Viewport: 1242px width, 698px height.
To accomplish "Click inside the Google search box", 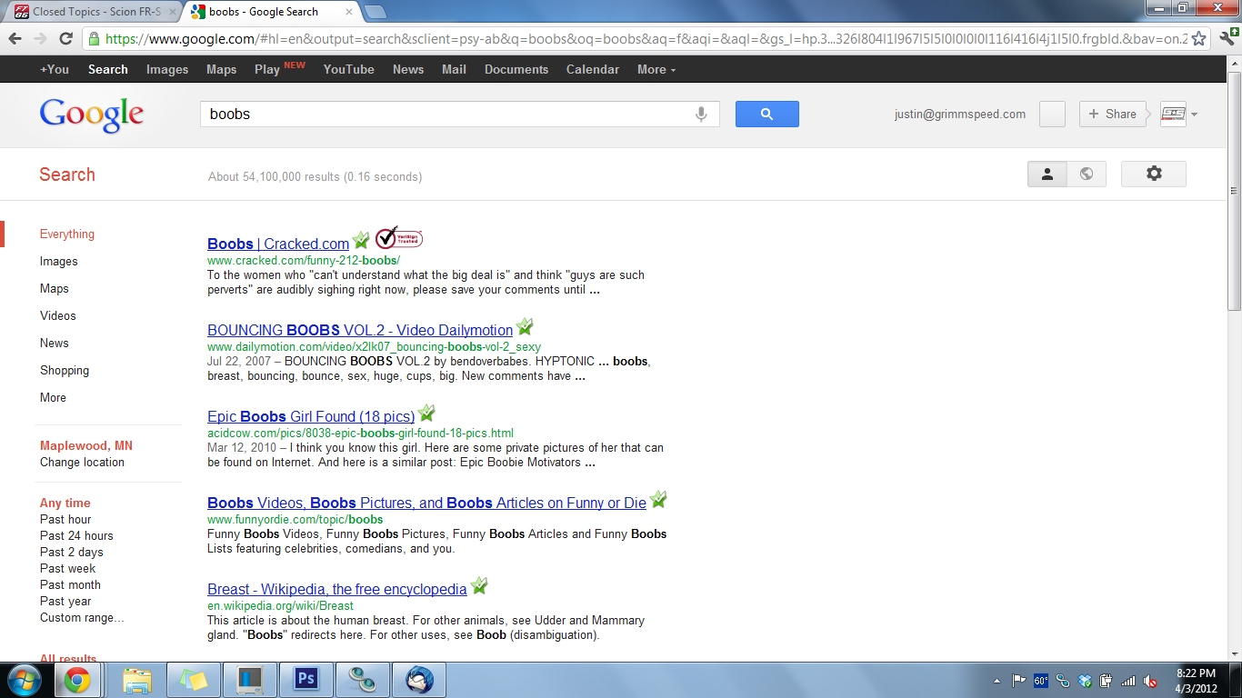I will pyautogui.click(x=446, y=114).
